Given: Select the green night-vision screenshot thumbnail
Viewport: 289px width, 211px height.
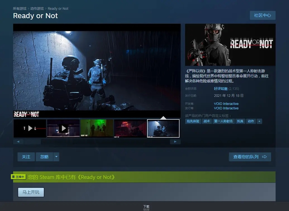Looking at the screenshot, I should (x=97, y=128).
